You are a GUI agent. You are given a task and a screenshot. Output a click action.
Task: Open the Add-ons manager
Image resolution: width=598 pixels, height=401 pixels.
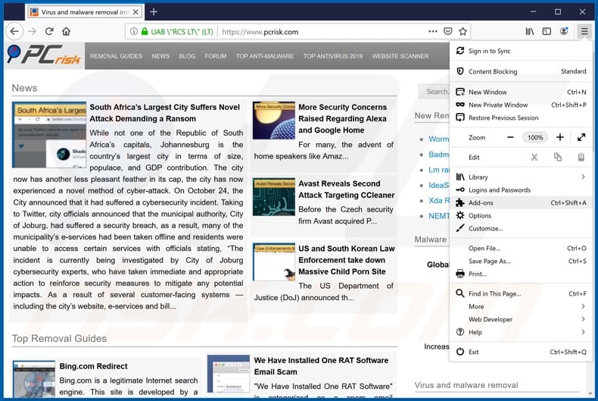tap(521, 203)
